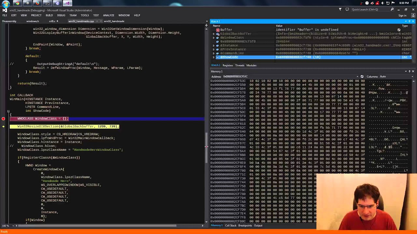417x234 pixels.
Task: Open the Call Stack tab
Action: pyautogui.click(x=231, y=226)
